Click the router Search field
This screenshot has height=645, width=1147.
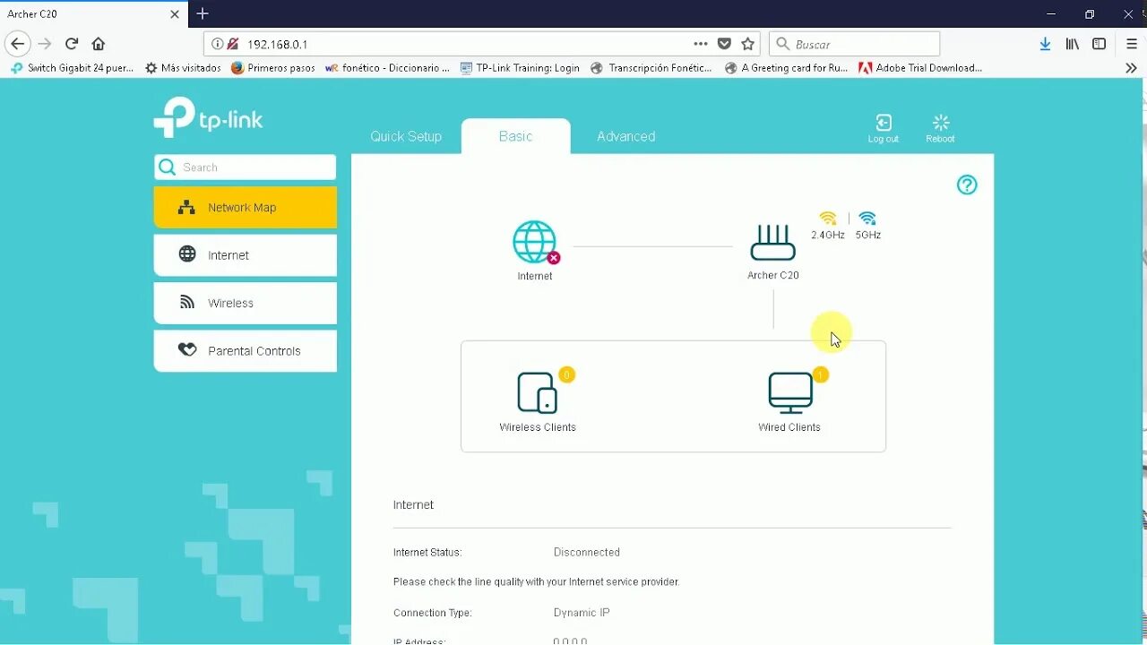tap(246, 168)
